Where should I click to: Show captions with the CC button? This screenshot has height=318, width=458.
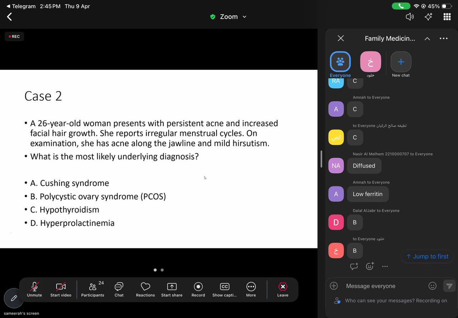[225, 290]
